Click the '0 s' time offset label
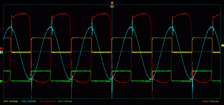 pyautogui.click(x=112, y=6)
